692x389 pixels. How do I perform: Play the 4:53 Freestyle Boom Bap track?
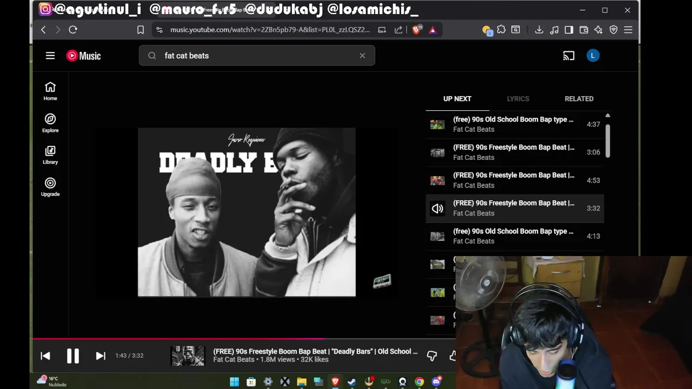click(515, 180)
